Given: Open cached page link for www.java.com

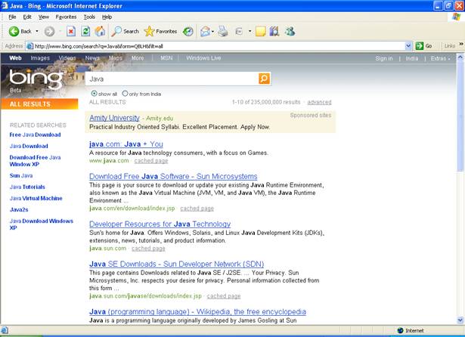Looking at the screenshot, I should (x=151, y=161).
